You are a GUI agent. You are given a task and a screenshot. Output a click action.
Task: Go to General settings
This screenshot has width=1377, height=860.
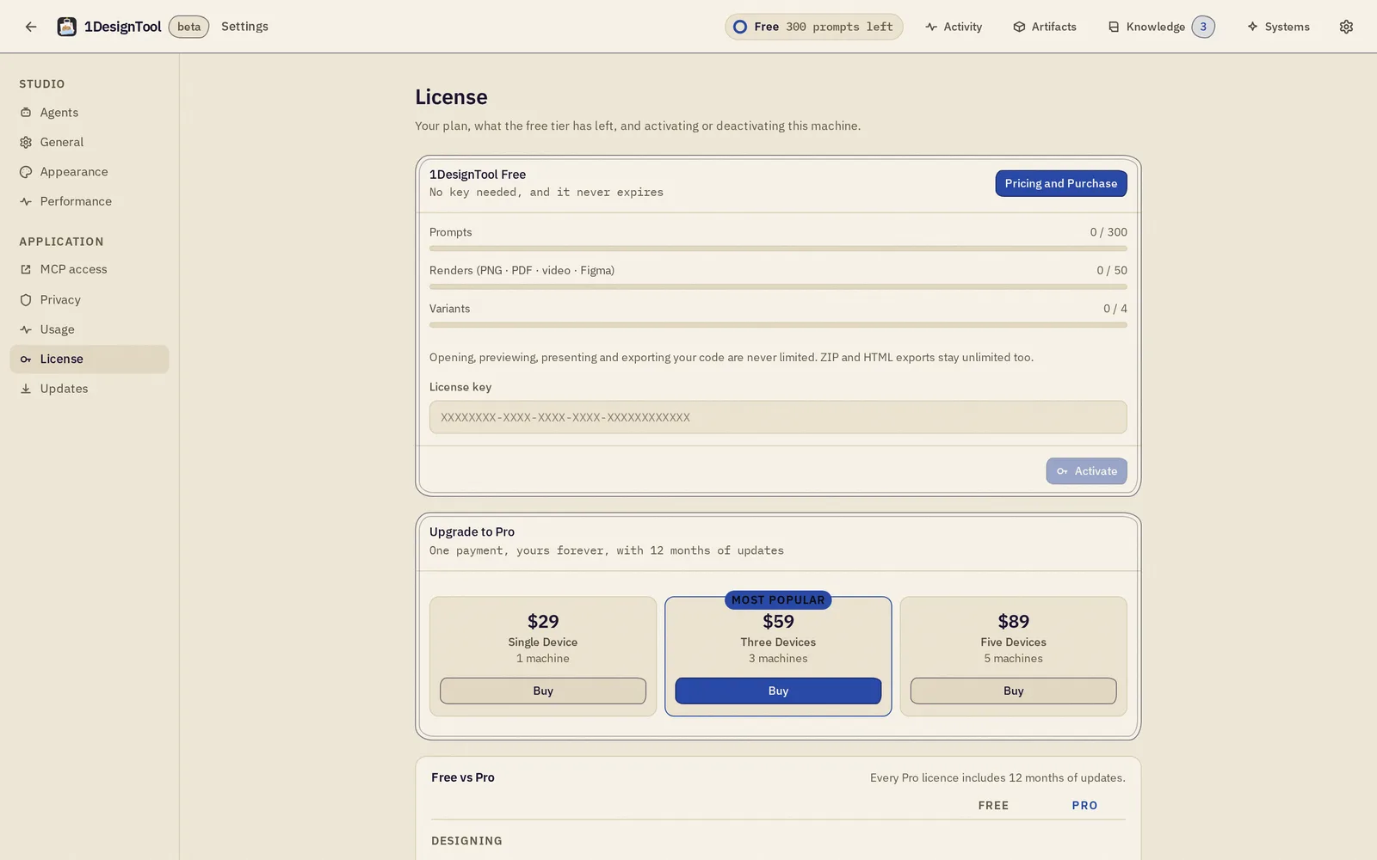pyautogui.click(x=90, y=142)
